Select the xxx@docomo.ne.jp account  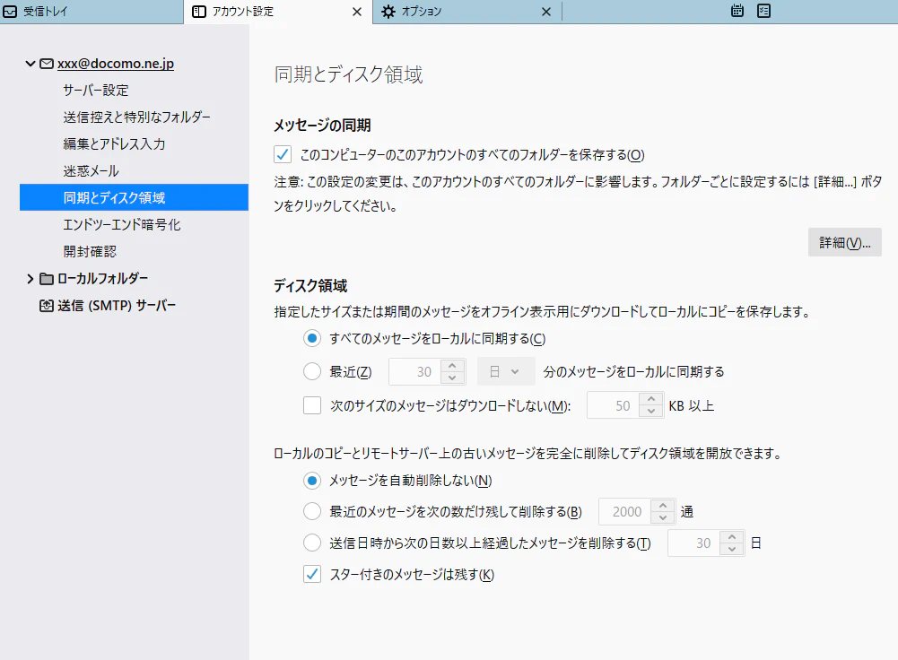click(x=116, y=64)
